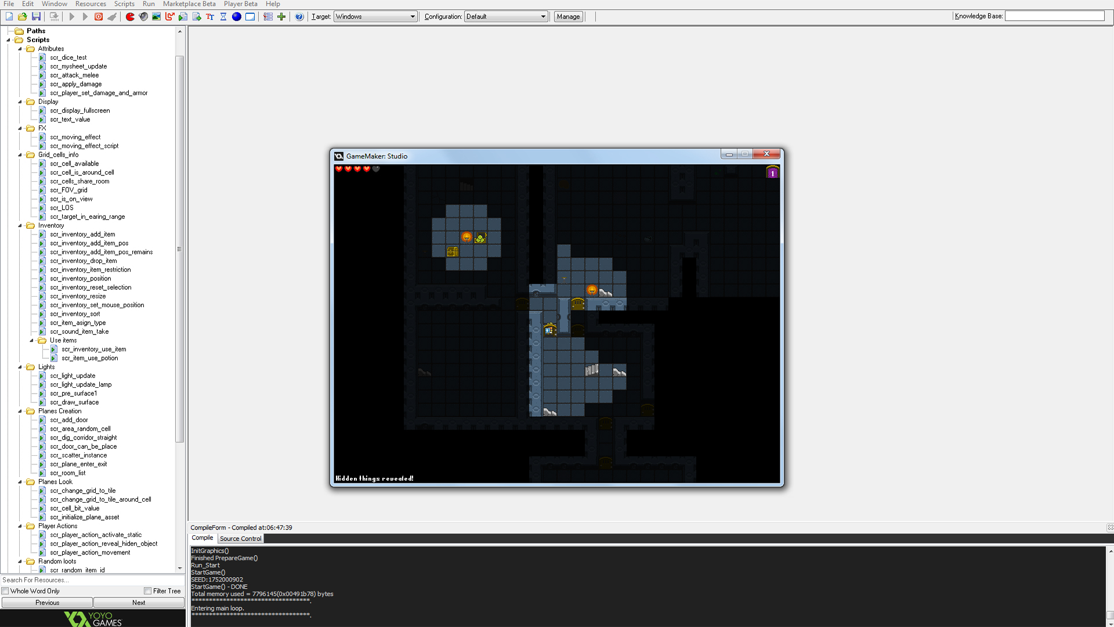
Task: Click the create application export icon
Action: (54, 16)
